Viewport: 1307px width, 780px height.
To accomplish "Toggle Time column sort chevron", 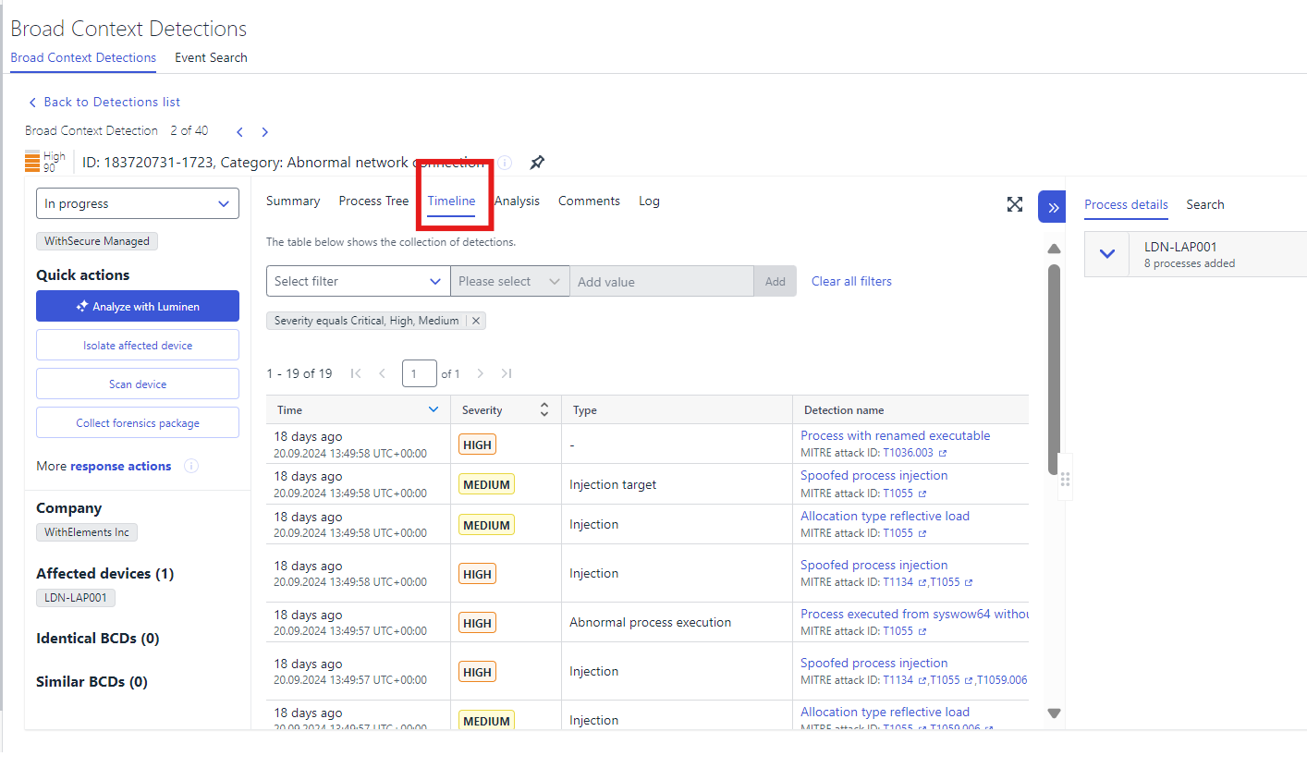I will coord(434,409).
